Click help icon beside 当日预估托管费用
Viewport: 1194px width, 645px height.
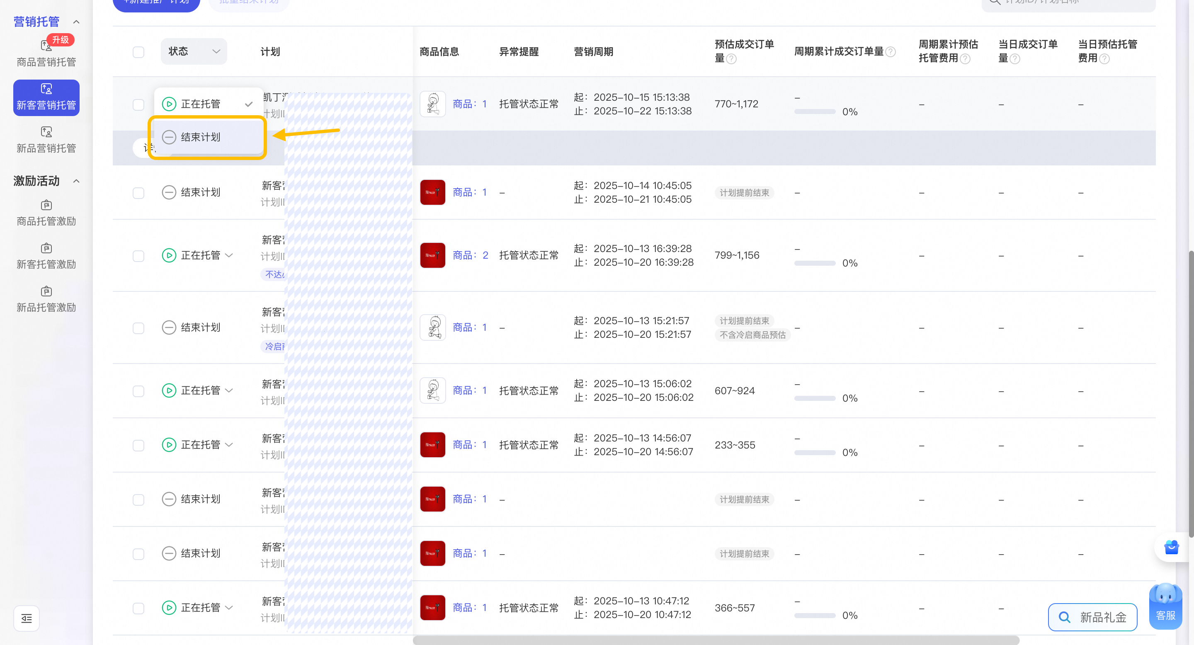pyautogui.click(x=1104, y=58)
